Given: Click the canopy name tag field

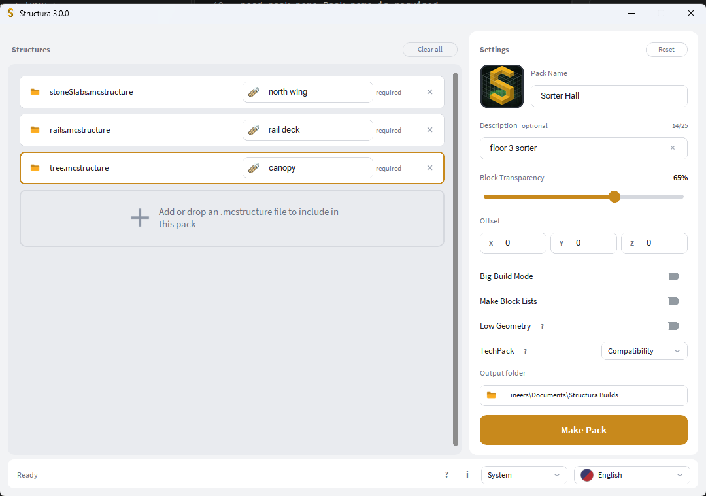Looking at the screenshot, I should pyautogui.click(x=307, y=168).
